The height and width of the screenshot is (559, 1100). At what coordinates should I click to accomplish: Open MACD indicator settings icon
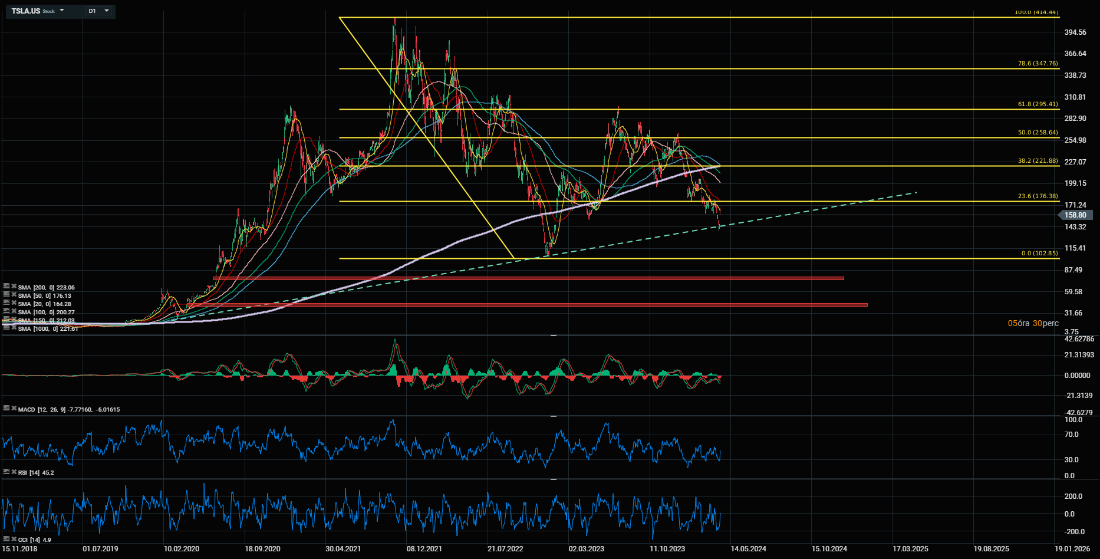click(6, 408)
